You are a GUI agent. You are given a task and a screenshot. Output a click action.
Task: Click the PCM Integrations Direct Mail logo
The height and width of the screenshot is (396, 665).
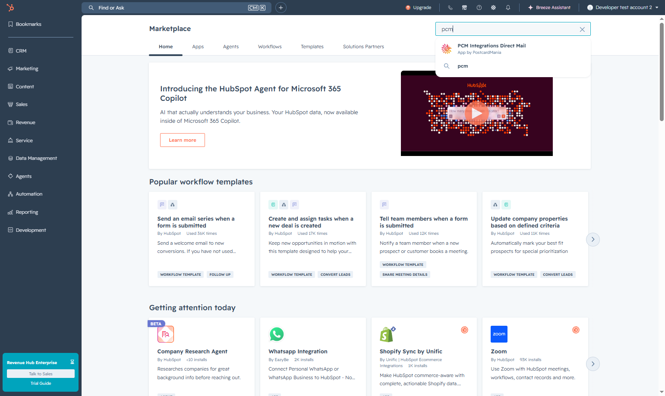[447, 49]
